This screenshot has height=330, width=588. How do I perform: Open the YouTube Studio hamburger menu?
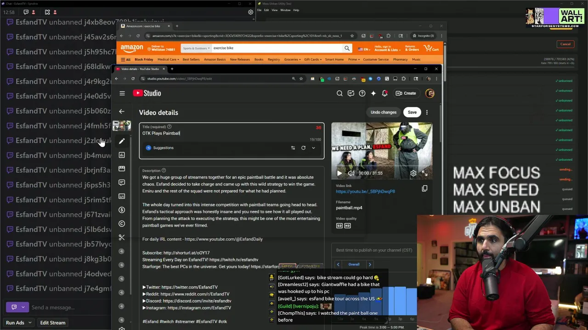pos(122,93)
